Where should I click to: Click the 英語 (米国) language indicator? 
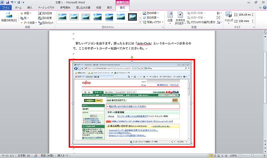tap(47, 156)
